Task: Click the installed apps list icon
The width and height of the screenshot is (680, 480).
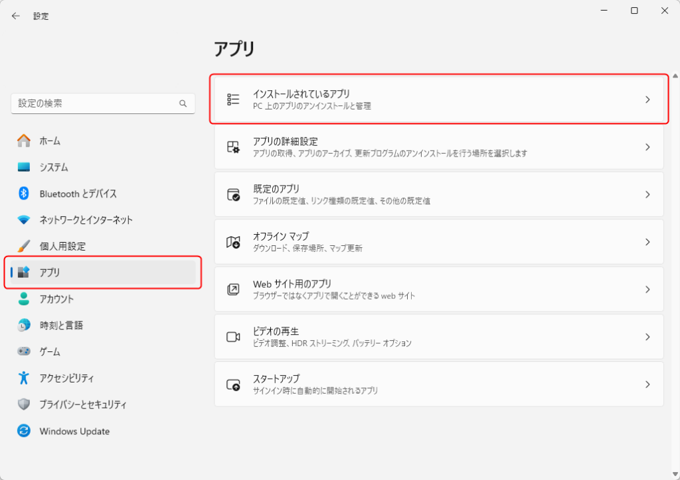Action: pos(233,99)
